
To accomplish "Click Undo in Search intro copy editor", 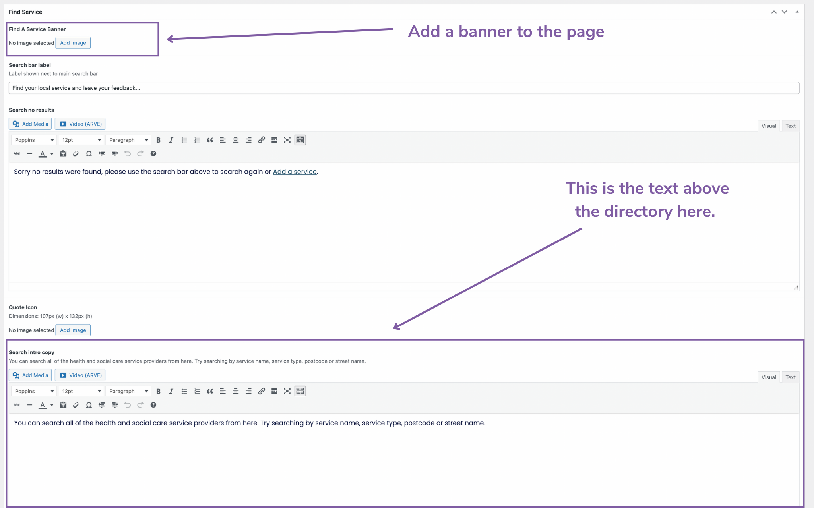I will [x=128, y=405].
